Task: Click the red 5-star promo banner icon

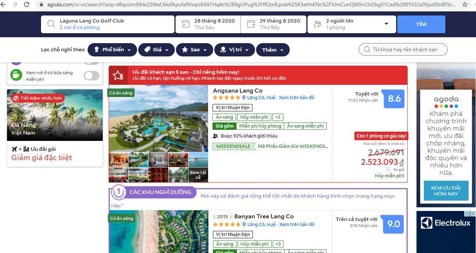Action: pyautogui.click(x=118, y=75)
